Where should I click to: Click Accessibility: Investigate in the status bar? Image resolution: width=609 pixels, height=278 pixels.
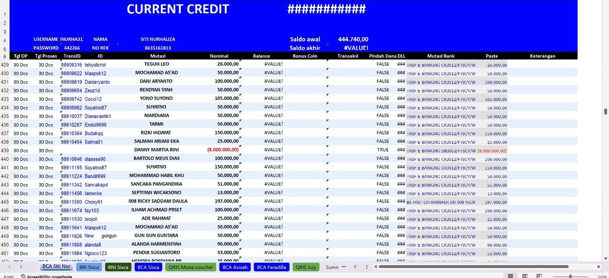(x=46, y=276)
